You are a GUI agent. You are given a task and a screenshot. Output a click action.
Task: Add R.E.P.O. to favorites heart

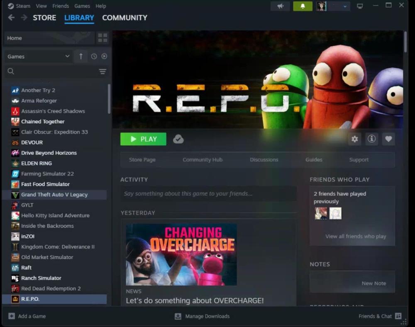click(x=388, y=139)
